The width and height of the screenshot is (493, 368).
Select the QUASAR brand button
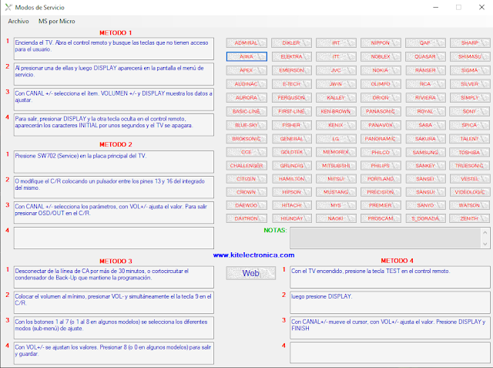(x=425, y=56)
